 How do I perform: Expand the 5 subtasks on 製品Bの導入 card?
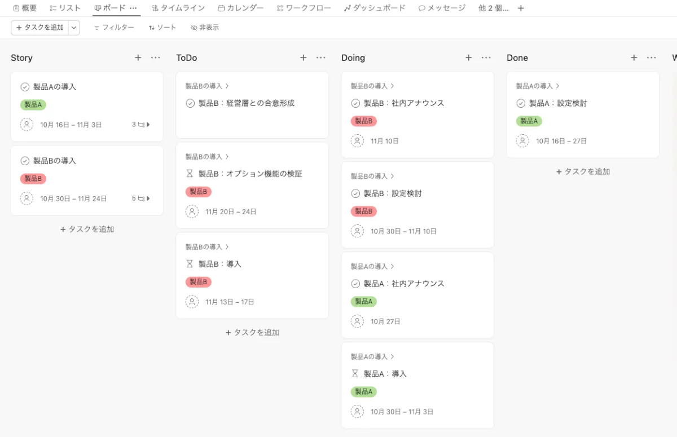tap(141, 198)
